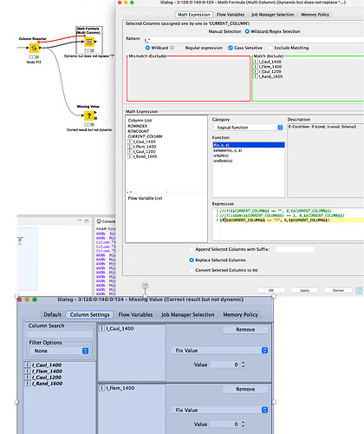Tick the Exclude Matching checkbox

270,48
